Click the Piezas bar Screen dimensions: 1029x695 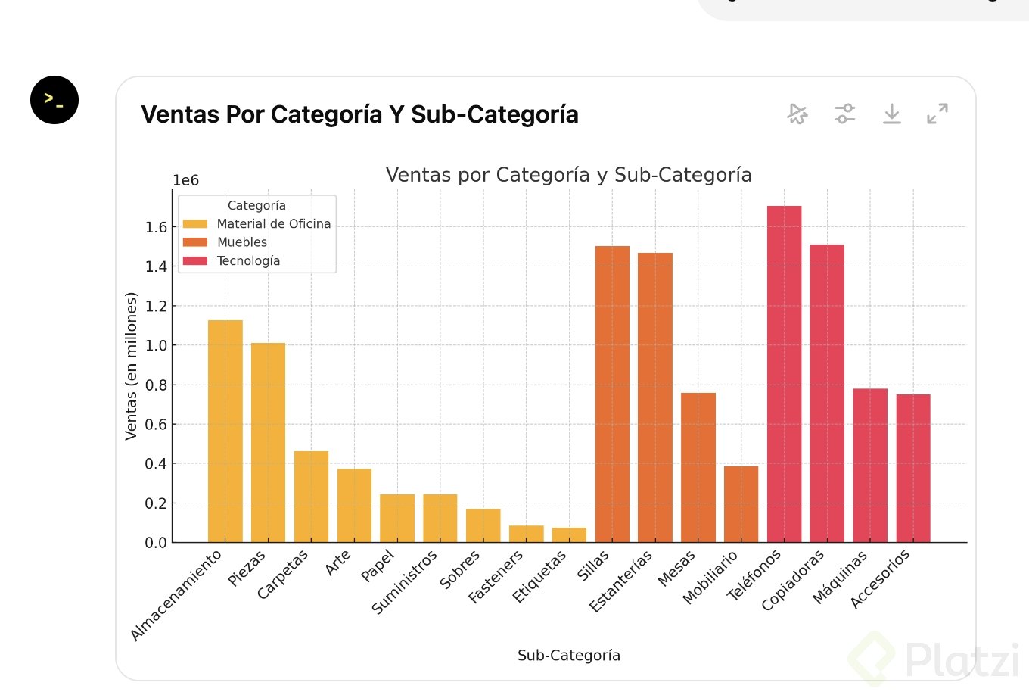(x=268, y=442)
